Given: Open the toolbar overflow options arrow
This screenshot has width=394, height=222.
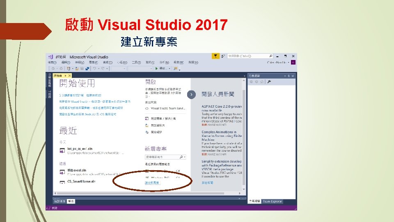Looking at the screenshot, I should pyautogui.click(x=180, y=70).
